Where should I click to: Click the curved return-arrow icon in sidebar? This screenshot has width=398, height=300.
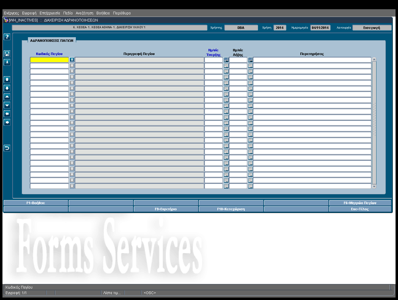pyautogui.click(x=7, y=148)
